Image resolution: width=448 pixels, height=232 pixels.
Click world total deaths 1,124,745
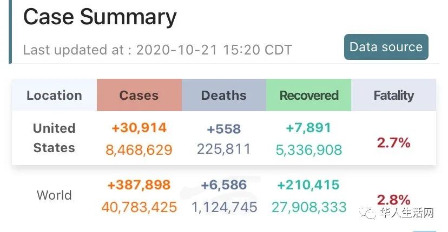click(x=225, y=207)
